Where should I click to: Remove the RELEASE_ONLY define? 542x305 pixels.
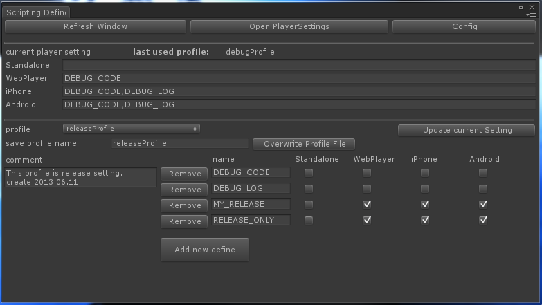184,221
